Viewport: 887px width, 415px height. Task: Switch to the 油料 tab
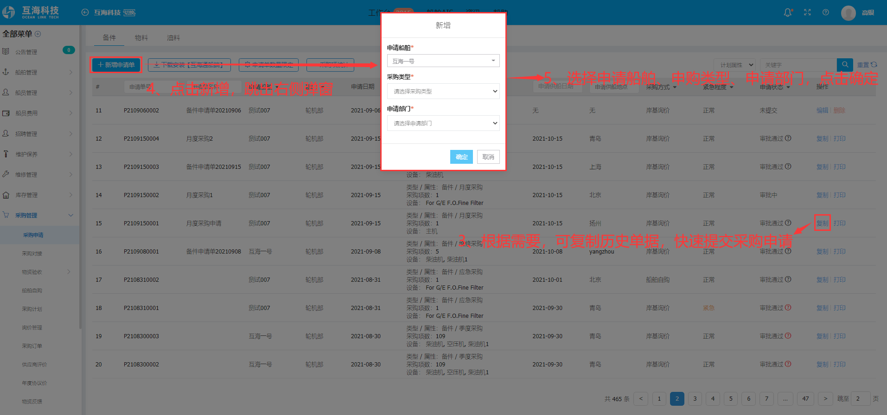(173, 37)
